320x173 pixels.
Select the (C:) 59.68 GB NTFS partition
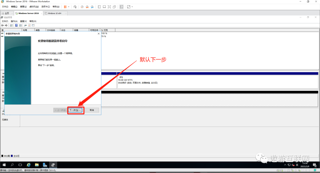(217, 81)
